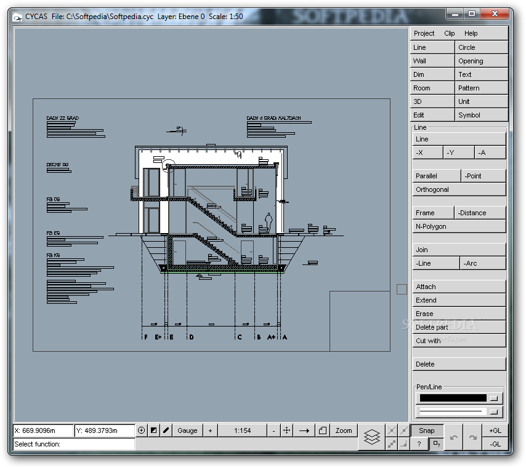
Task: Click the 1:154 scale display
Action: pyautogui.click(x=243, y=430)
